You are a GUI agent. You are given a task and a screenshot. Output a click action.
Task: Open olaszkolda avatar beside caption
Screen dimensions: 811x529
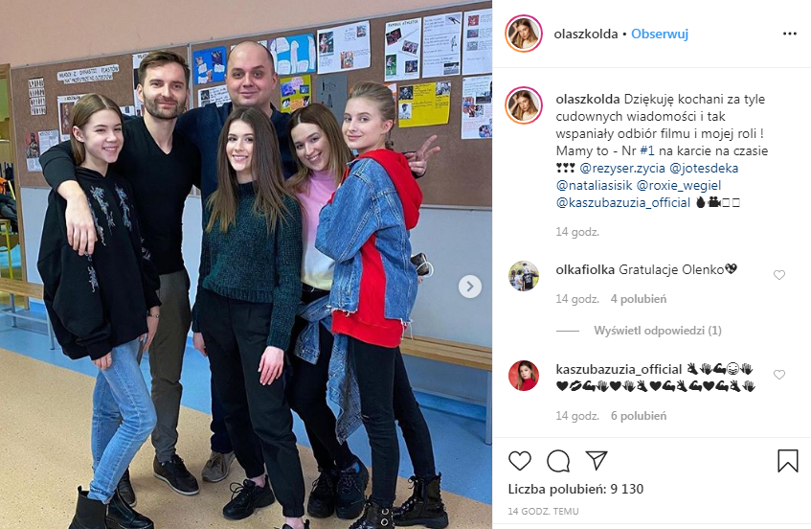(x=524, y=105)
